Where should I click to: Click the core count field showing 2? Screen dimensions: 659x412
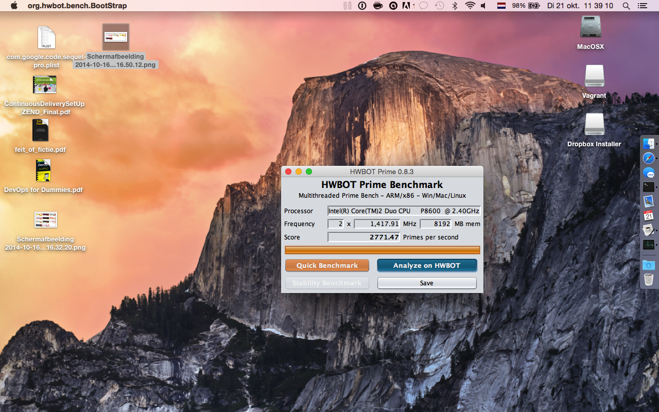click(x=336, y=224)
